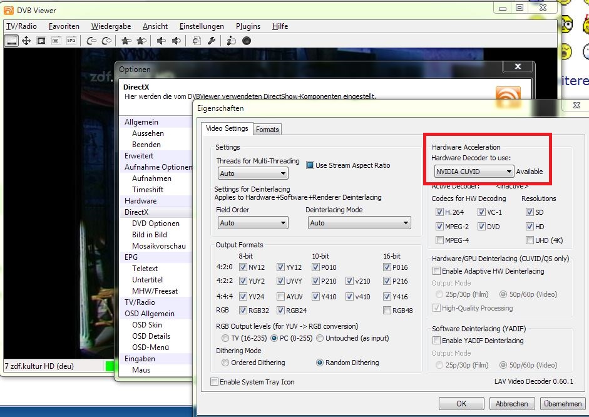Check Enable YADIF Deinterlacing
Image resolution: width=589 pixels, height=417 pixels.
(436, 341)
